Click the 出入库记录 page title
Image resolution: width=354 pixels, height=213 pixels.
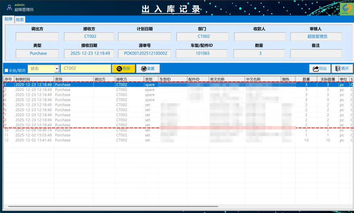pyautogui.click(x=171, y=9)
